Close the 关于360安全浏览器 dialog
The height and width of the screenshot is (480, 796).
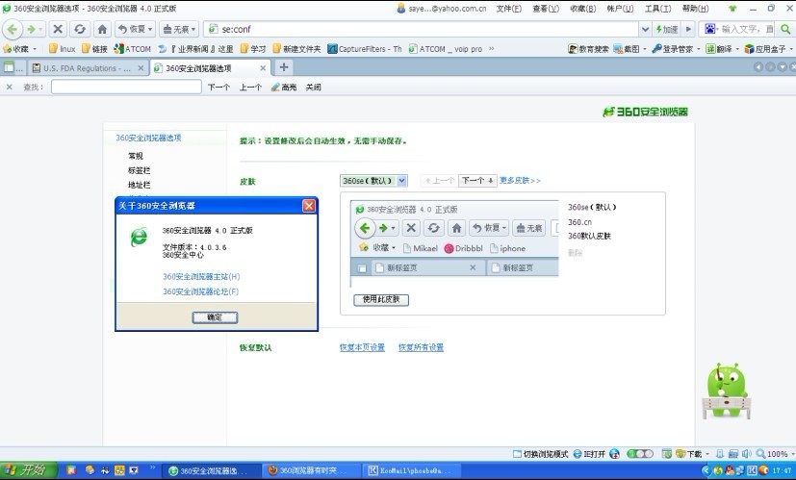(309, 206)
